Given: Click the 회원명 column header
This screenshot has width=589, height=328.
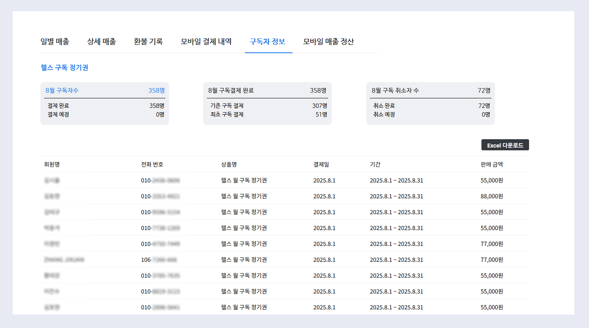Looking at the screenshot, I should click(52, 164).
